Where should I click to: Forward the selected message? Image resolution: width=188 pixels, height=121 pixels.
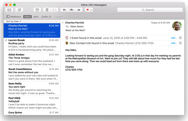click(79, 10)
